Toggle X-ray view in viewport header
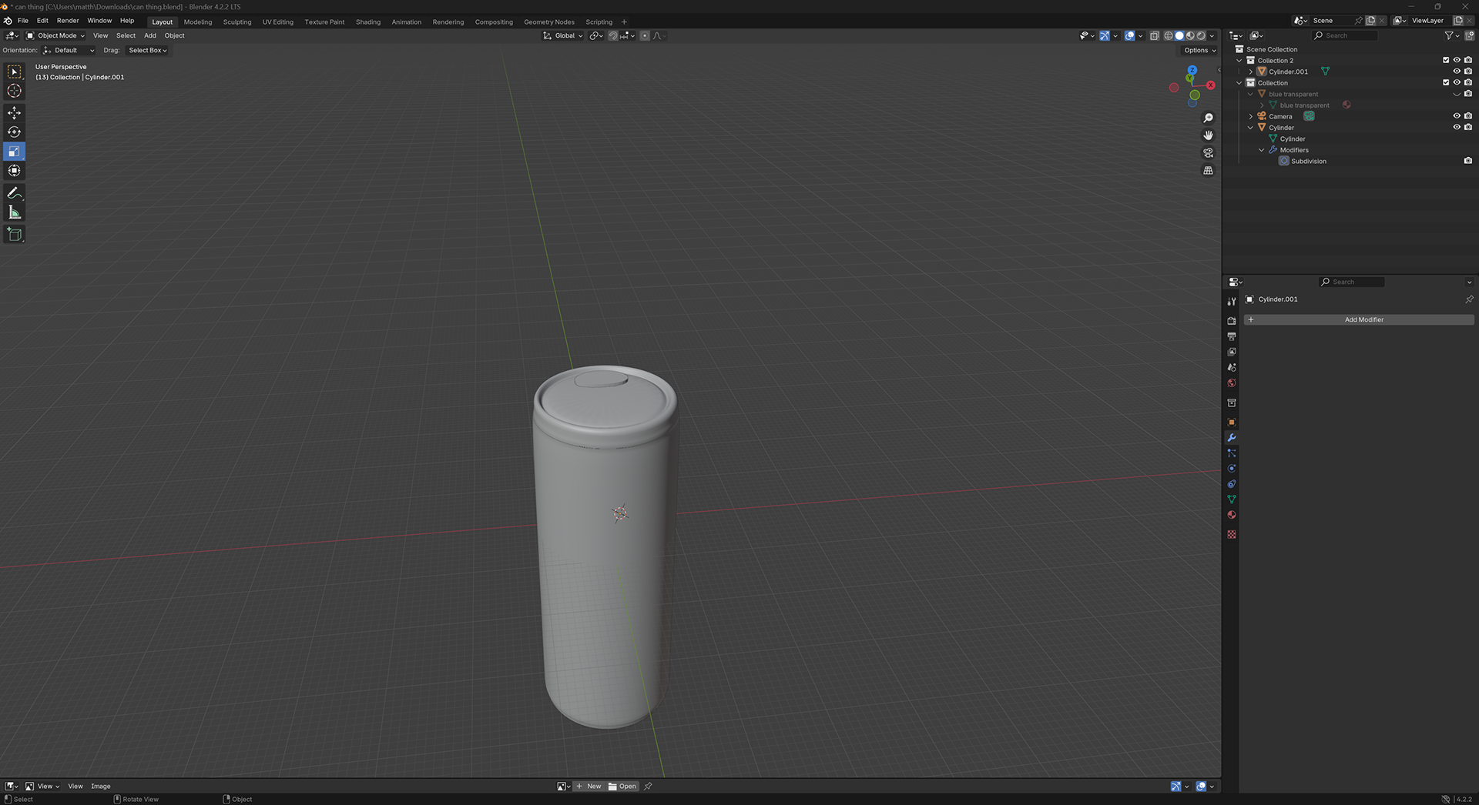The width and height of the screenshot is (1479, 805). 1154,35
